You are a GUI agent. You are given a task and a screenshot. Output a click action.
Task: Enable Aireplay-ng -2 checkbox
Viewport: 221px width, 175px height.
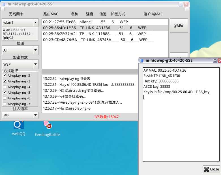click(x=5, y=76)
